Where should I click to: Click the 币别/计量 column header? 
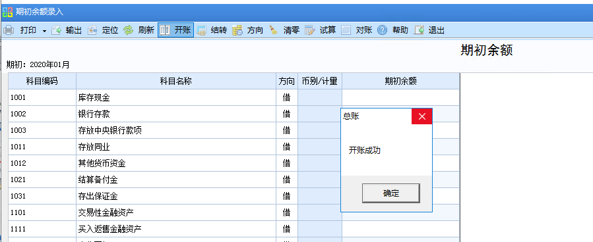click(x=319, y=81)
